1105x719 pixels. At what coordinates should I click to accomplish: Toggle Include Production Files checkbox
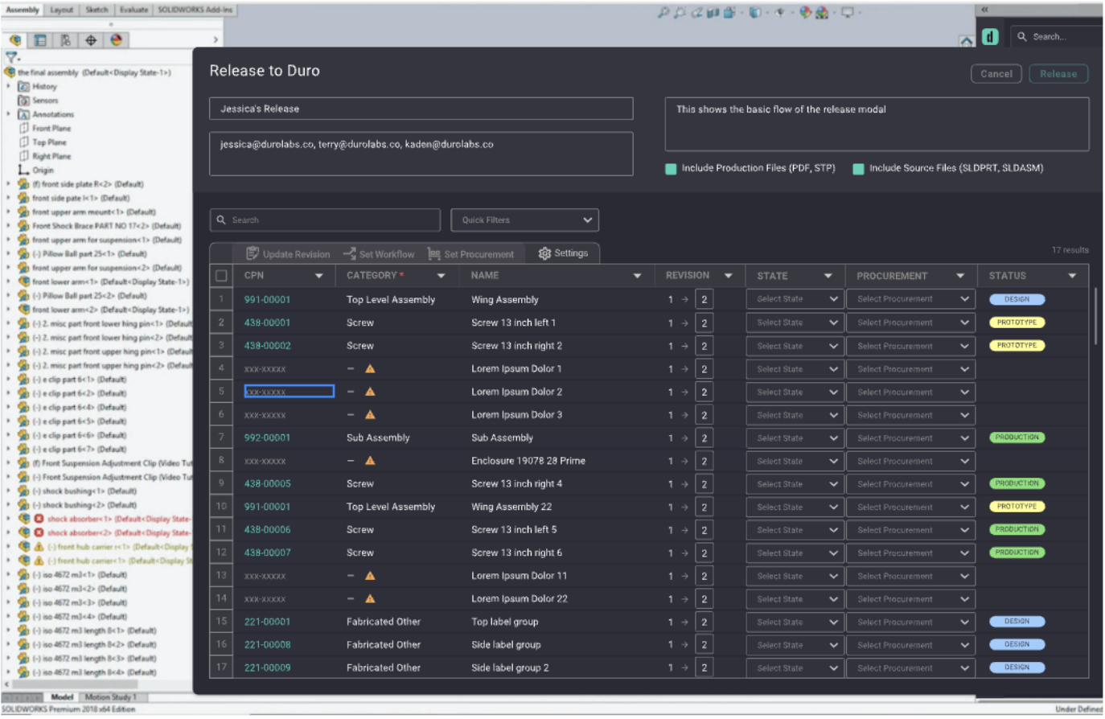click(x=671, y=169)
